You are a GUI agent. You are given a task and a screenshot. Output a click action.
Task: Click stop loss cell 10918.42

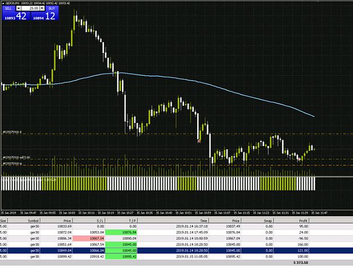point(97,257)
